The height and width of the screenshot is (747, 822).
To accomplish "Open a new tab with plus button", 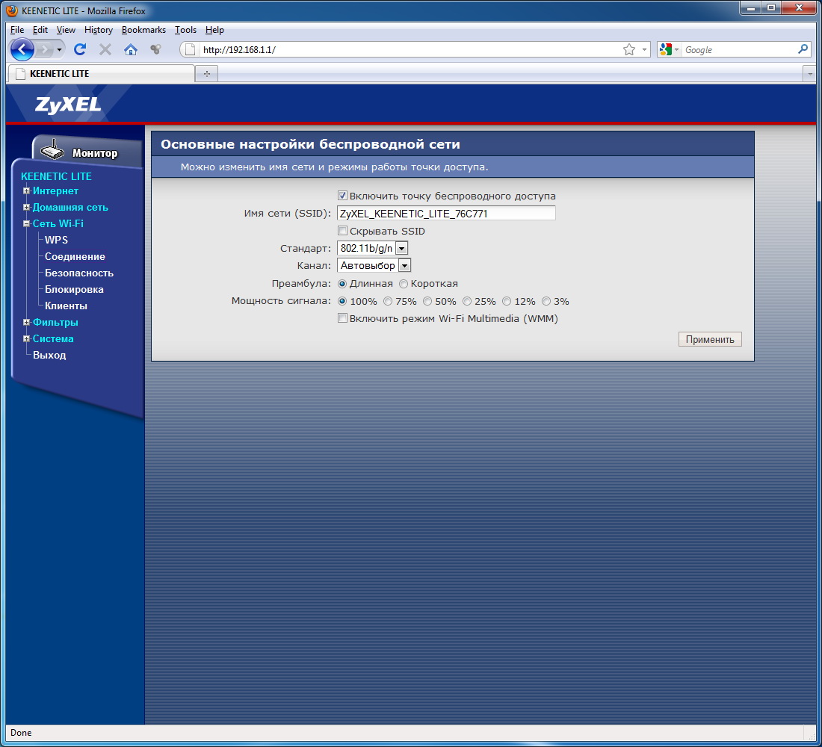I will coord(206,74).
